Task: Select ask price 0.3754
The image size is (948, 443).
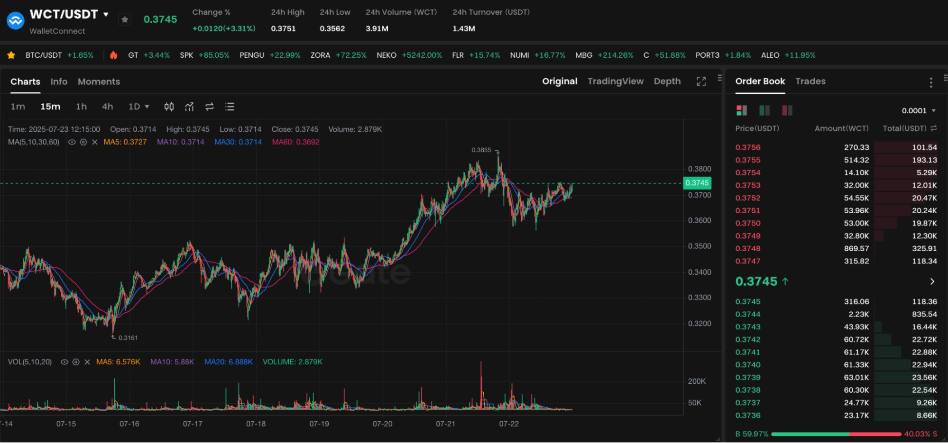Action: (x=748, y=173)
